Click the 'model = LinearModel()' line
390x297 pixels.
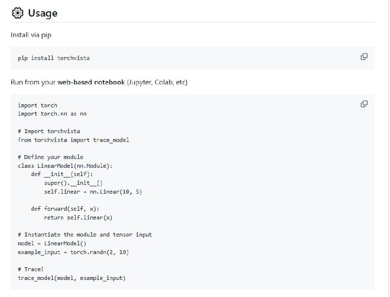click(x=52, y=243)
